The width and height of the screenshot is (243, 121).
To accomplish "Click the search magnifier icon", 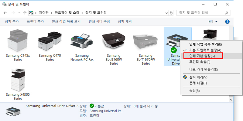I will (226, 13).
